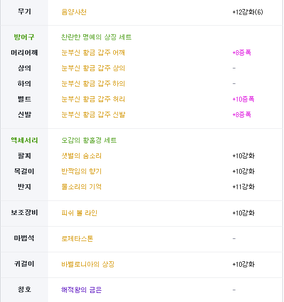Click the 액세서리 category header
Image resolution: width=284 pixels, height=302 pixels.
[24, 140]
